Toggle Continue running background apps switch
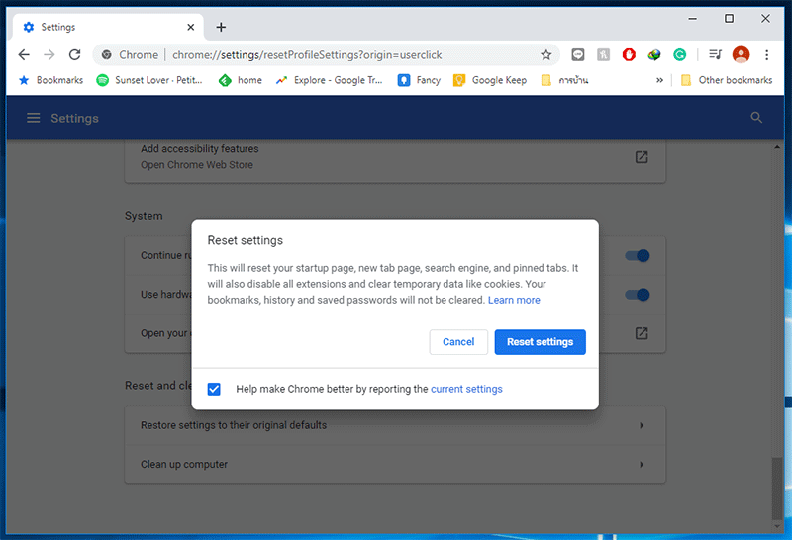 [637, 255]
